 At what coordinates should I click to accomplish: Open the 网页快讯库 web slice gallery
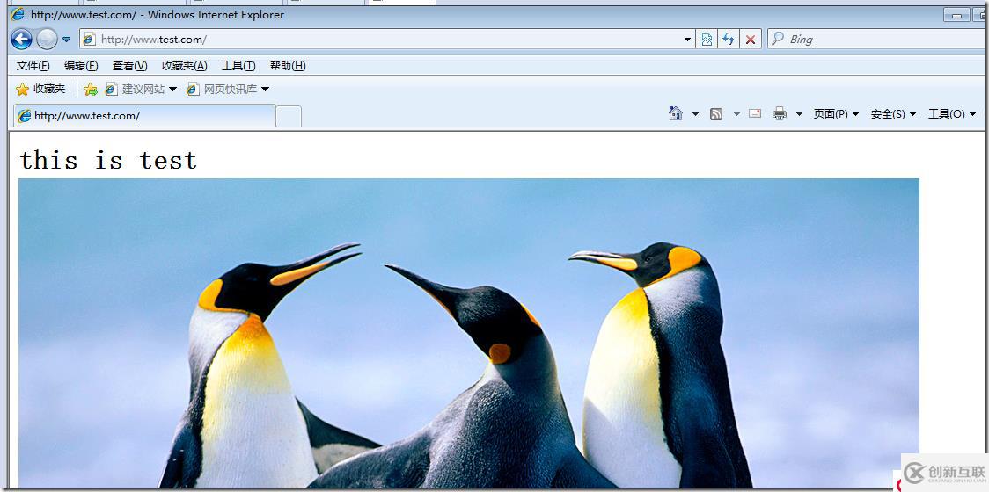[223, 90]
